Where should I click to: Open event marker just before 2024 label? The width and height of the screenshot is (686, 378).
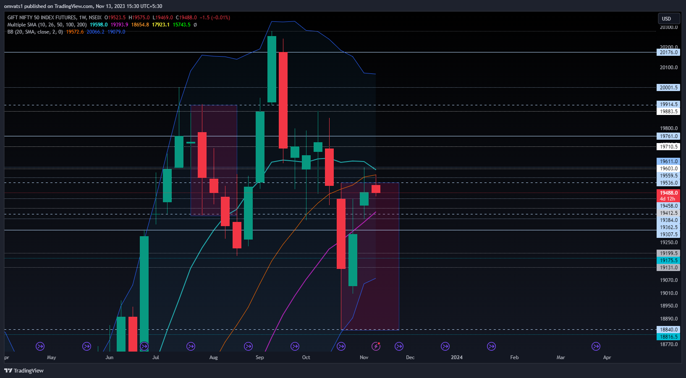point(445,346)
